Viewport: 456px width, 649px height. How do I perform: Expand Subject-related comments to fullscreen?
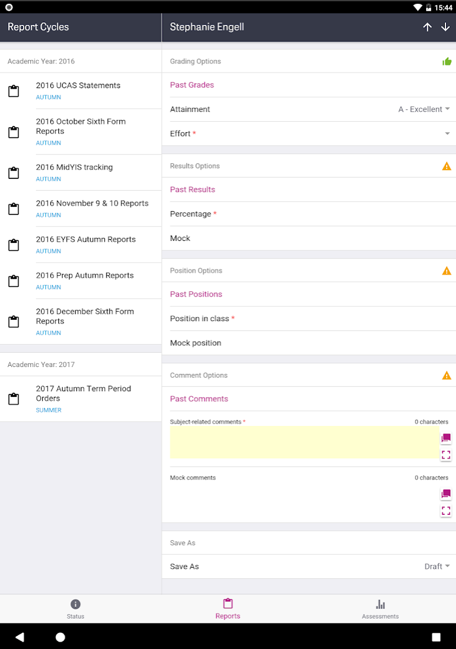(x=445, y=455)
